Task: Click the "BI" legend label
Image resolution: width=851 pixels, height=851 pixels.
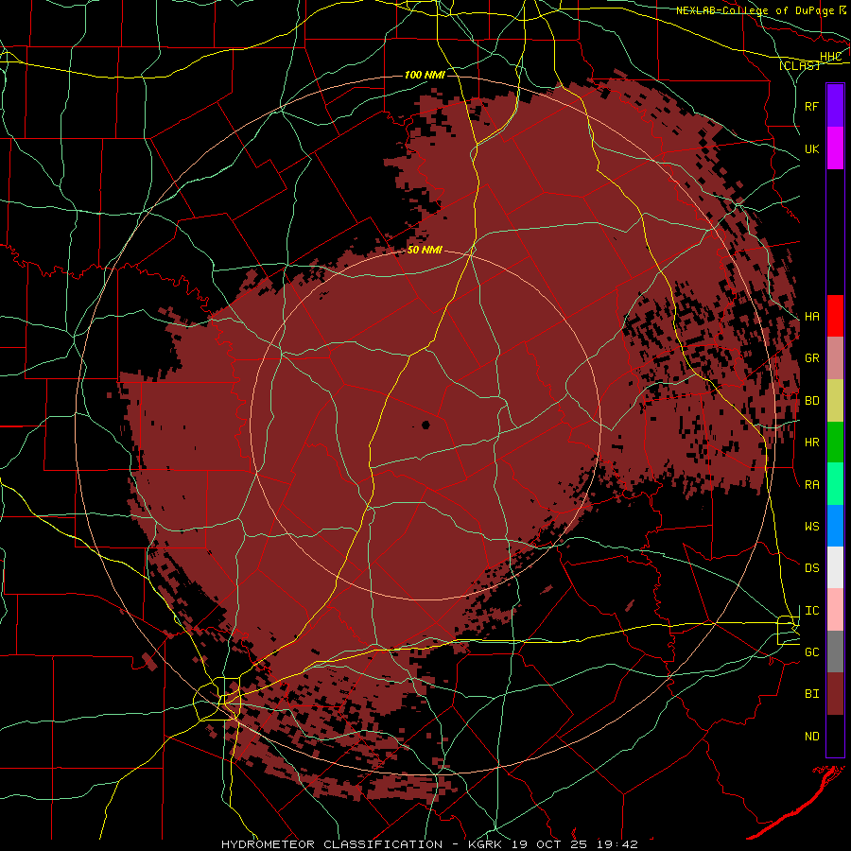Action: [812, 694]
